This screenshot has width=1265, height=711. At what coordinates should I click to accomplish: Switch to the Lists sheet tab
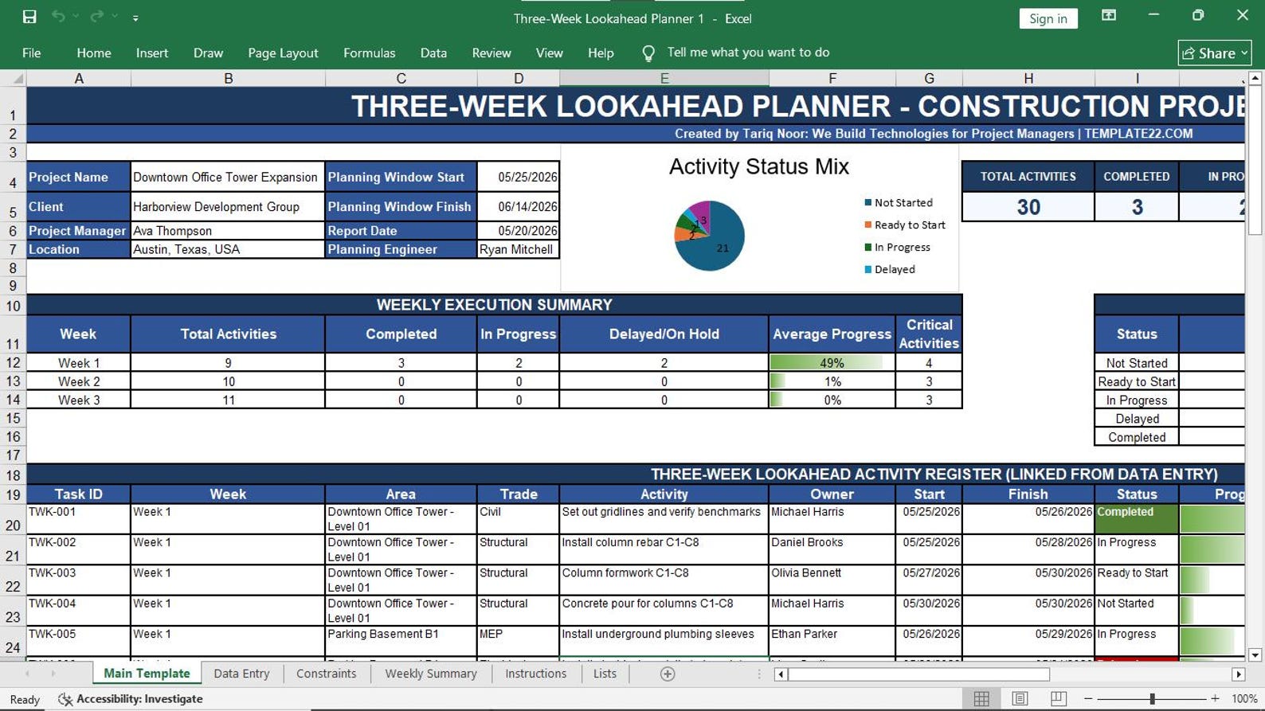[x=605, y=674]
